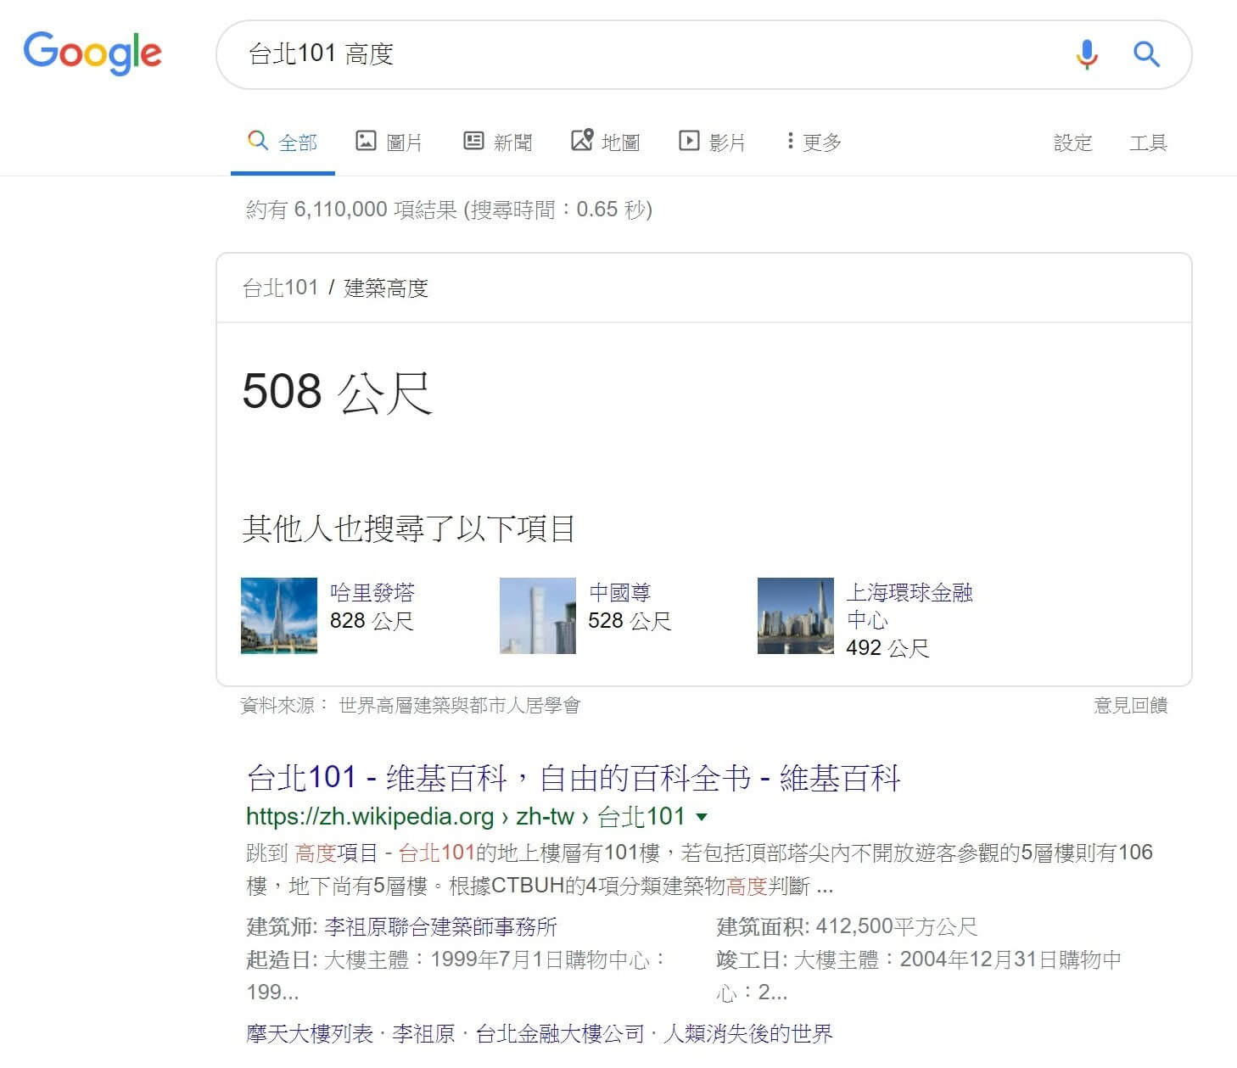Viewport: 1237px width, 1068px height.
Task: Select the 全部 results tab
Action: (x=283, y=142)
